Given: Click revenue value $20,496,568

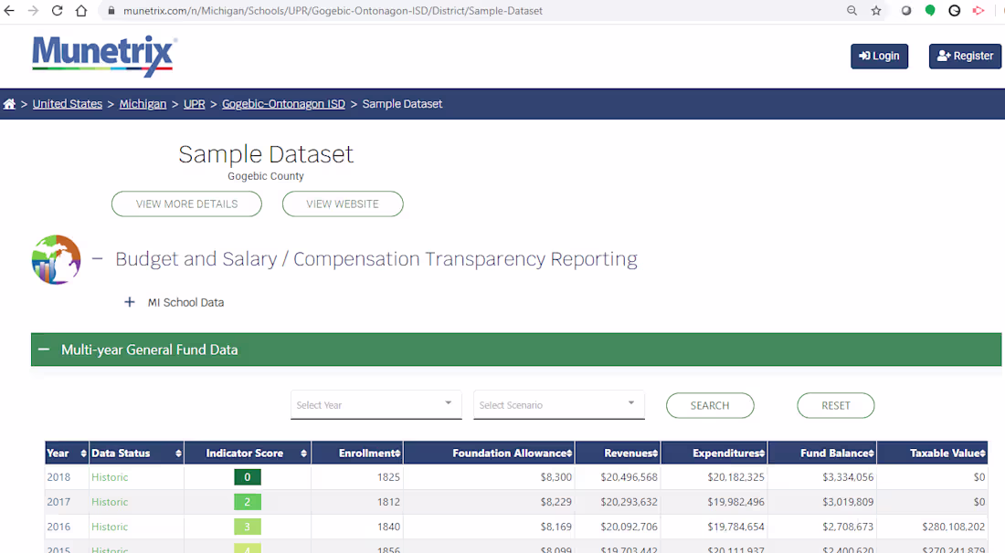Looking at the screenshot, I should (629, 477).
